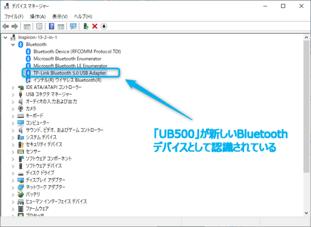
Task: Close the デバイス マネージャー window
Action: pos(301,6)
